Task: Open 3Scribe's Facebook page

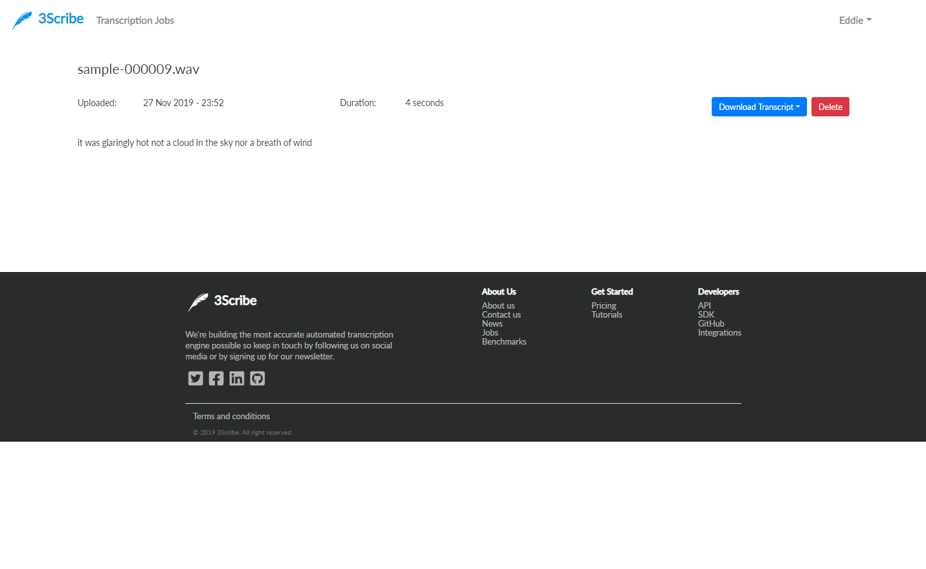Action: 216,378
